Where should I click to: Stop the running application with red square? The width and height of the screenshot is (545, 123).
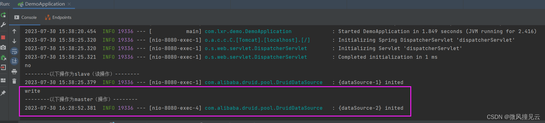click(3, 37)
